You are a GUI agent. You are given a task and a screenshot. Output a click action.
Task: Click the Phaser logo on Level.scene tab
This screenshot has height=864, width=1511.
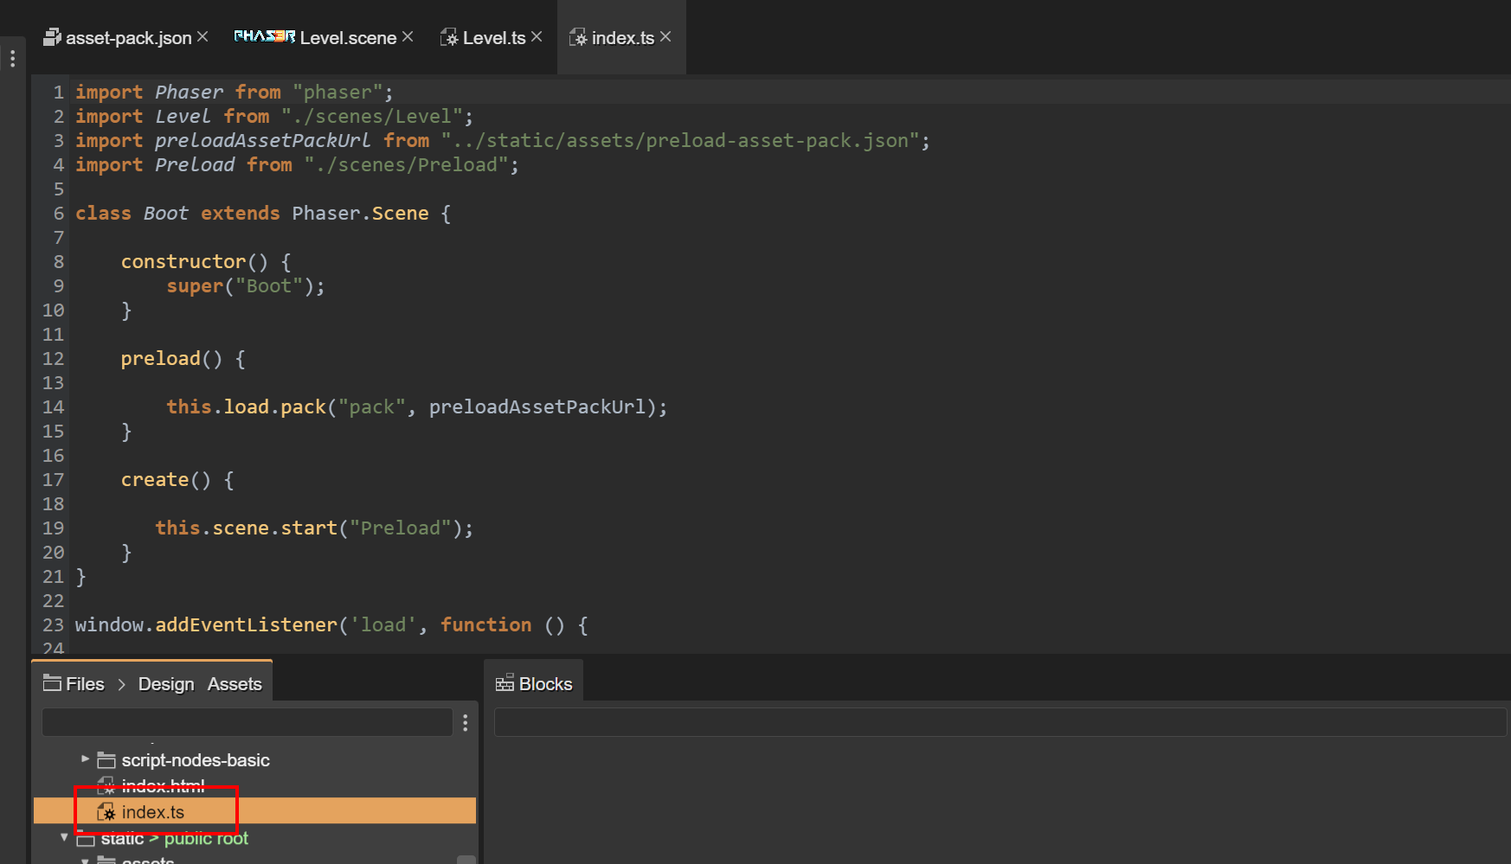click(x=265, y=36)
